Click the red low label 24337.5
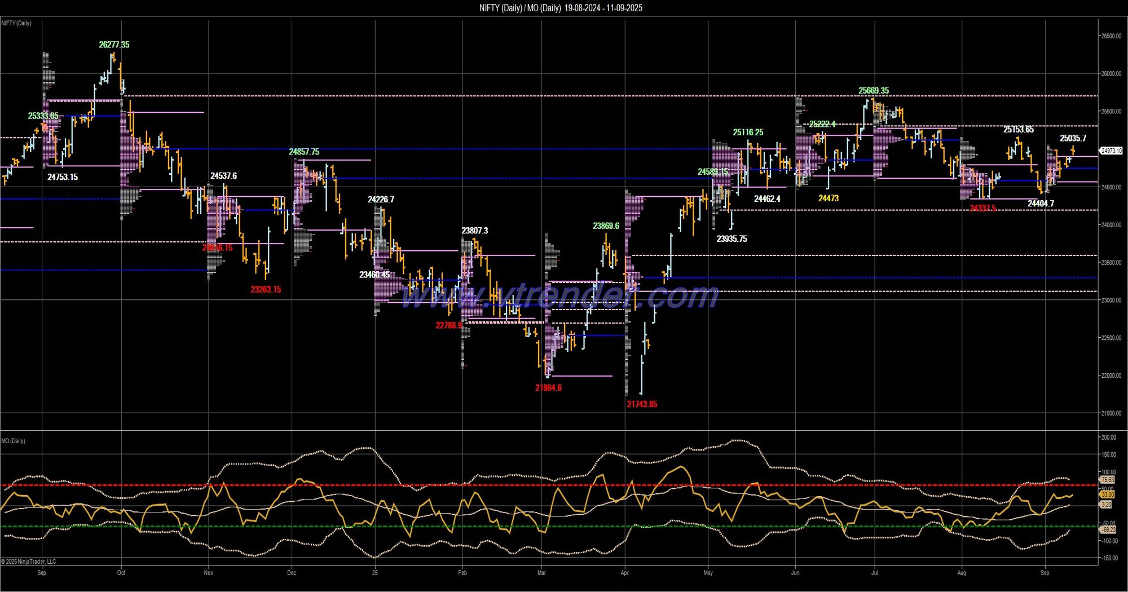 click(982, 209)
